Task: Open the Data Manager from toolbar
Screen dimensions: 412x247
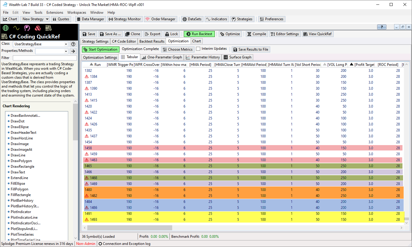Action: tap(90, 19)
